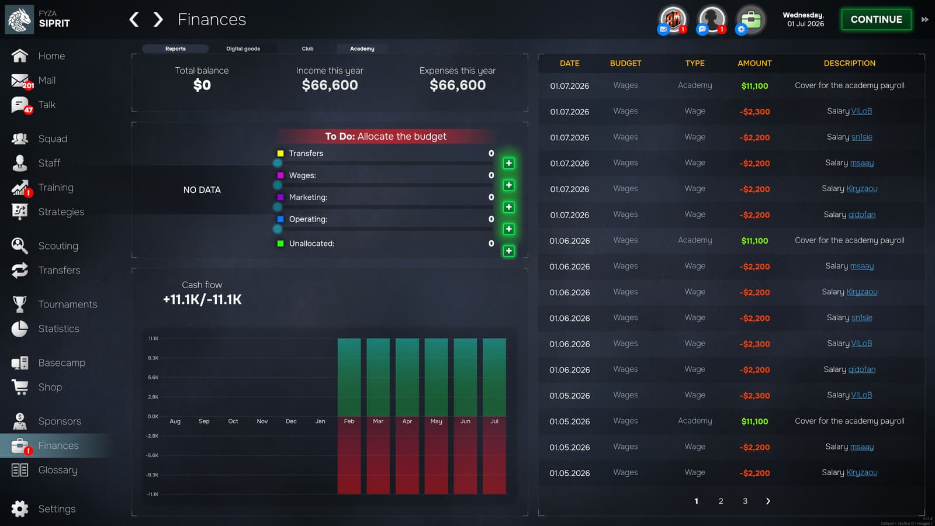Go to transactions page 3
This screenshot has width=935, height=526.
745,501
